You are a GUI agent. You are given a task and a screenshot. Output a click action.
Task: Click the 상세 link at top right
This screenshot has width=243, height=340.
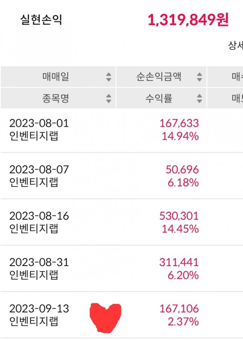click(235, 45)
